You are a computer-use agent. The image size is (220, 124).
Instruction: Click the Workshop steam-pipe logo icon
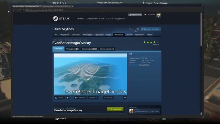tap(134, 29)
